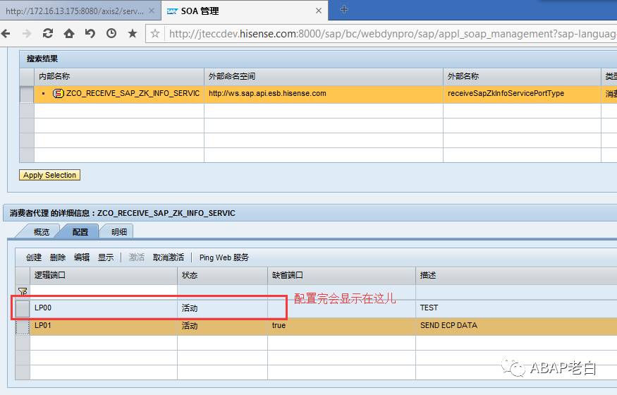Screen dimensions: 617x395
Task: Open the 配置 tab
Action: pyautogui.click(x=80, y=232)
